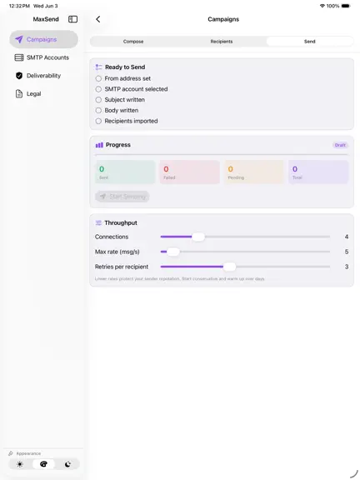The image size is (360, 480).
Task: Select automatic appearance palette icon
Action: click(44, 464)
